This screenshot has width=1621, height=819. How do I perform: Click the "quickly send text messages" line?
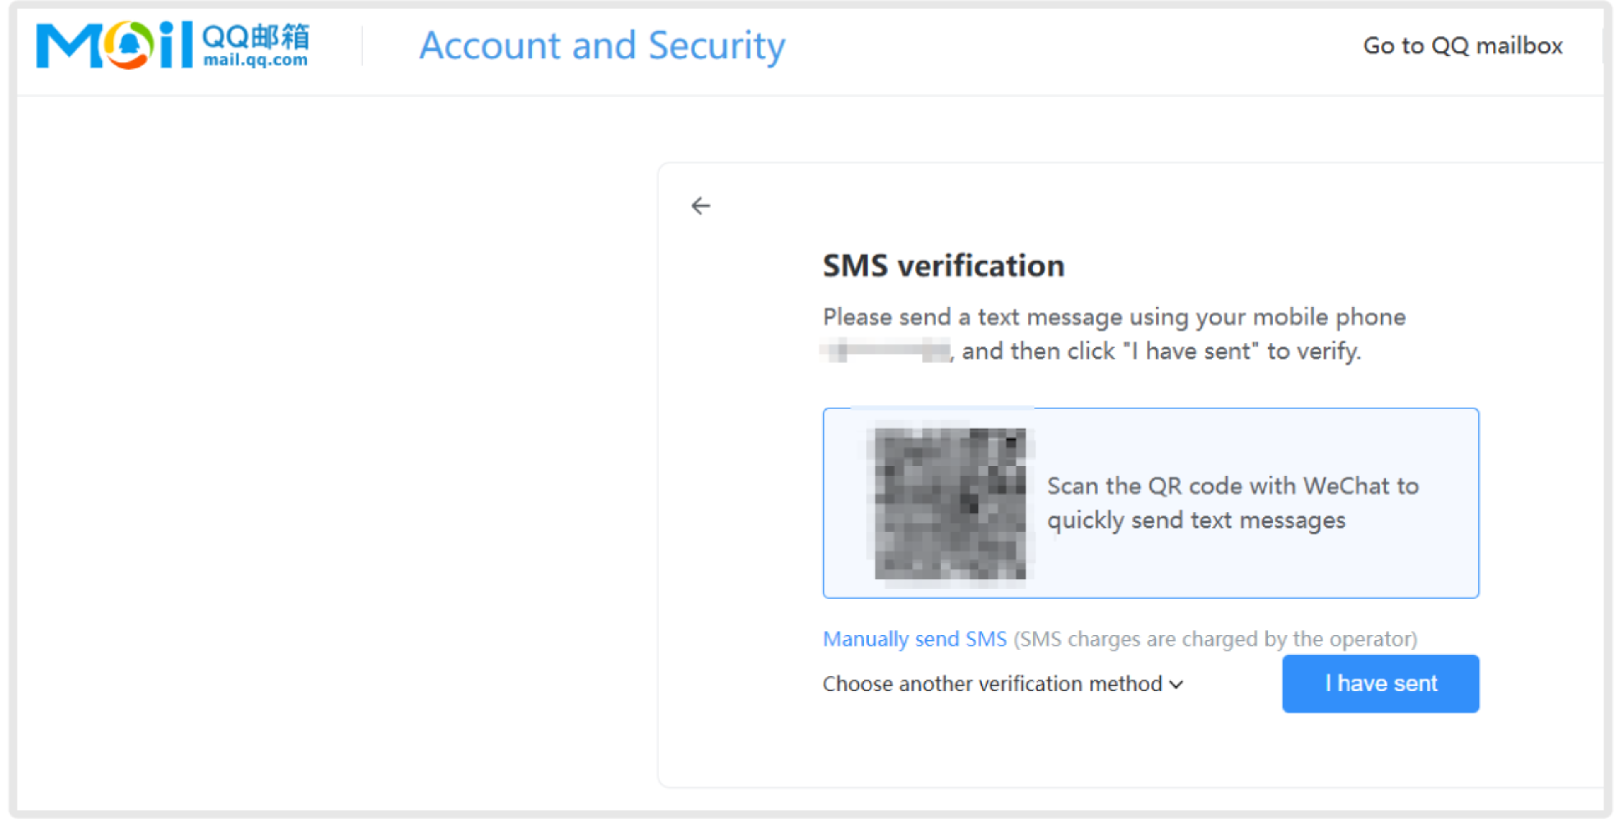(1195, 520)
